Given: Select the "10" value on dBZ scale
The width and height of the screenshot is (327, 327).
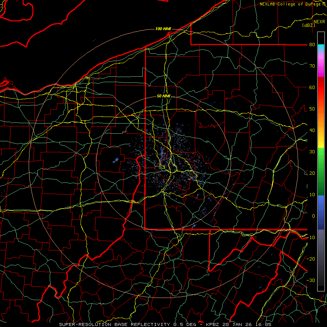Looking at the screenshot, I should point(312,195).
